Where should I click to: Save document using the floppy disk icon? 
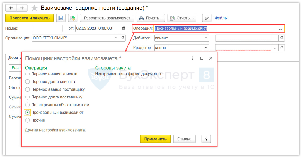pyautogui.click(x=61, y=18)
